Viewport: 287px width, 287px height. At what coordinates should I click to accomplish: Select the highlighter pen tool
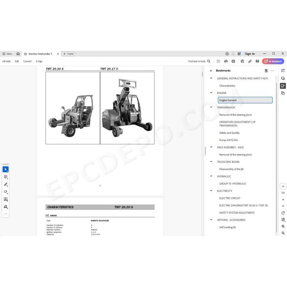point(6,184)
